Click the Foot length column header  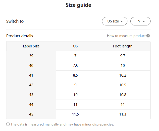123,46
